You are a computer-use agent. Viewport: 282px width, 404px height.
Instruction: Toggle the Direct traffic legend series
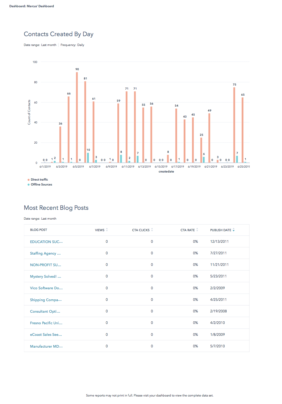tap(39, 180)
